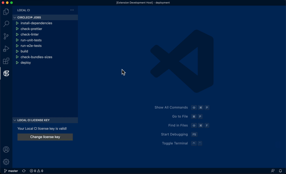The height and width of the screenshot is (174, 286).
Task: Run the check-linter job play icon
Action: tap(17, 34)
